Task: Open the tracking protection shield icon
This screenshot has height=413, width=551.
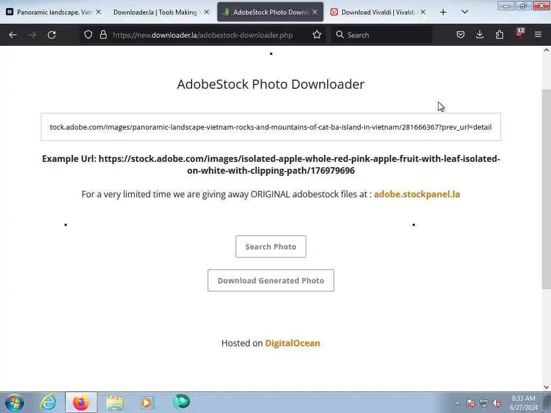Action: [88, 34]
